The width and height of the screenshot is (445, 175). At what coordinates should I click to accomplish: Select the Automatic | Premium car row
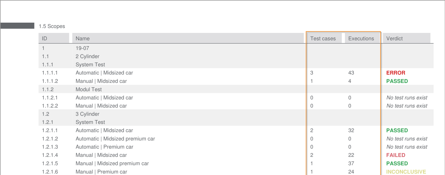(x=104, y=147)
